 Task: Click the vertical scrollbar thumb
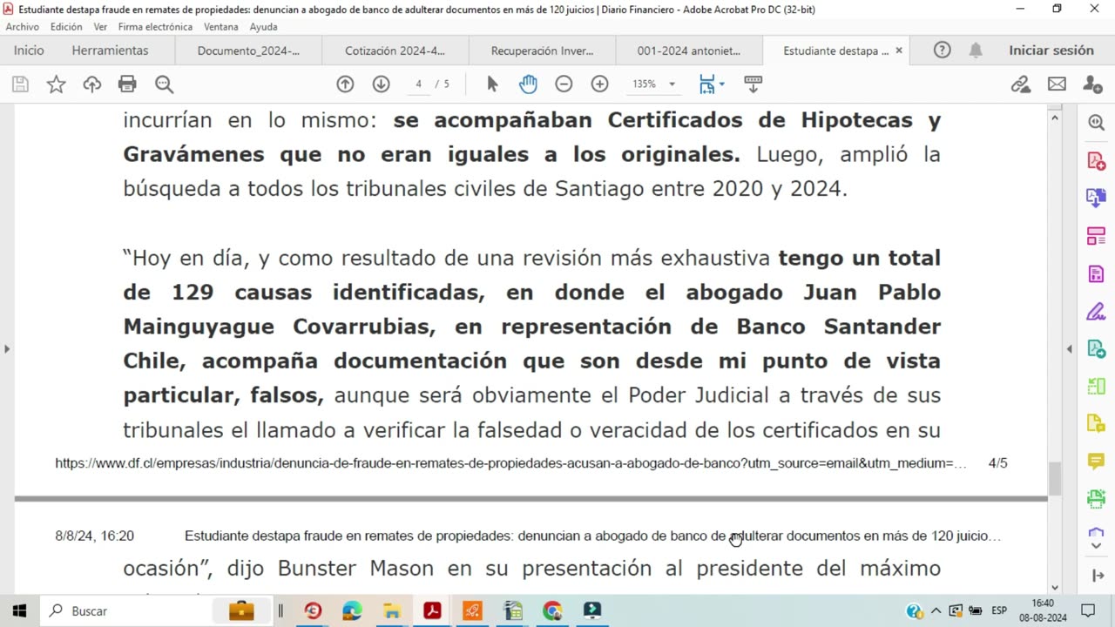pyautogui.click(x=1054, y=479)
